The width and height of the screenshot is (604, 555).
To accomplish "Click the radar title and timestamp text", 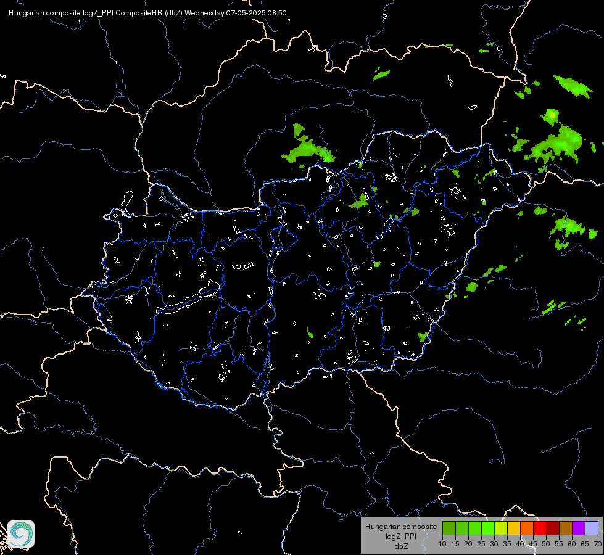I will (147, 13).
